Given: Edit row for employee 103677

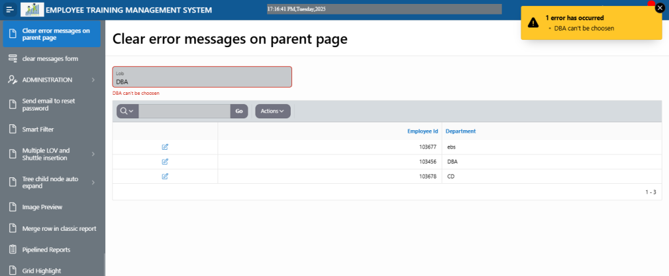Looking at the screenshot, I should [x=165, y=147].
